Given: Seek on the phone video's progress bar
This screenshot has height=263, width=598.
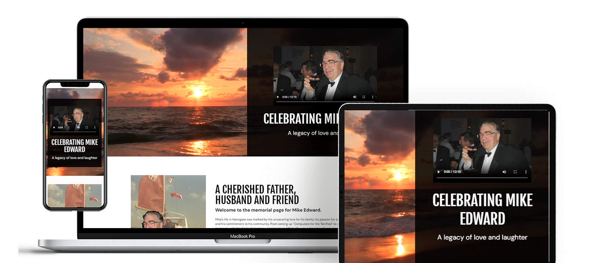Looking at the screenshot, I should 74,132.
